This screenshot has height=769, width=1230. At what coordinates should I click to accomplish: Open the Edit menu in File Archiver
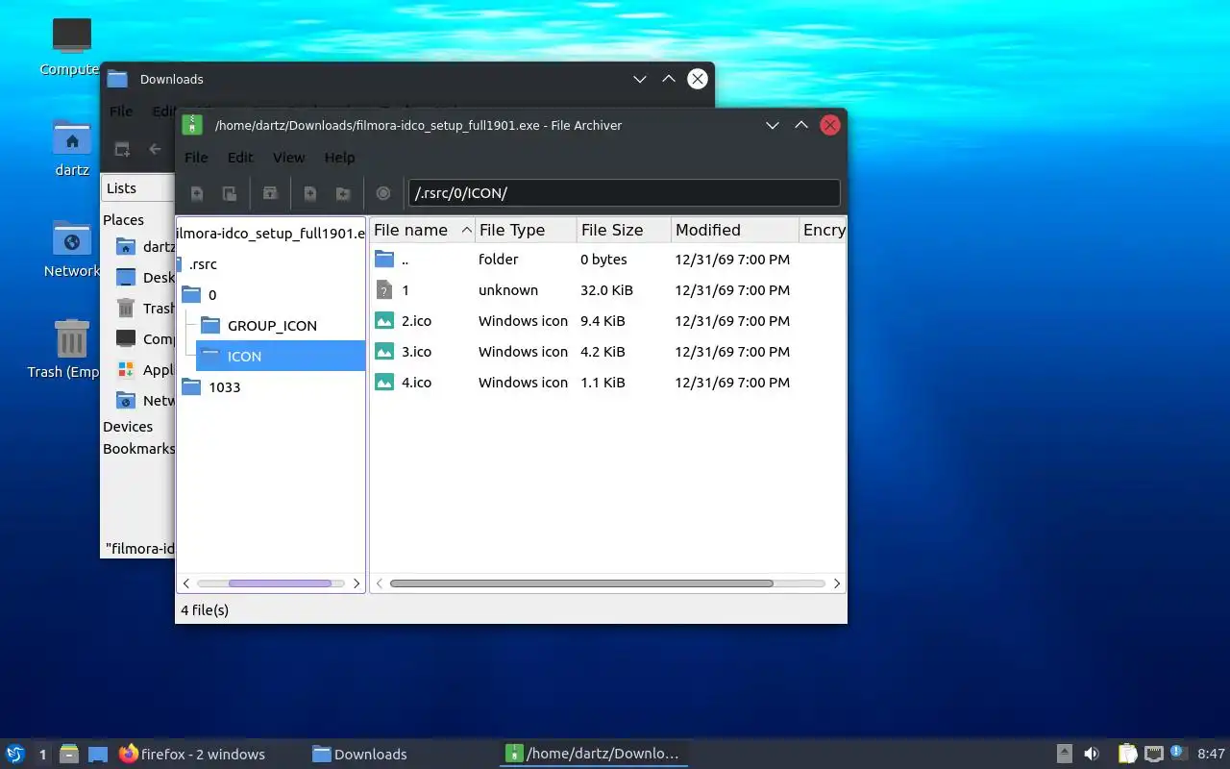point(240,158)
